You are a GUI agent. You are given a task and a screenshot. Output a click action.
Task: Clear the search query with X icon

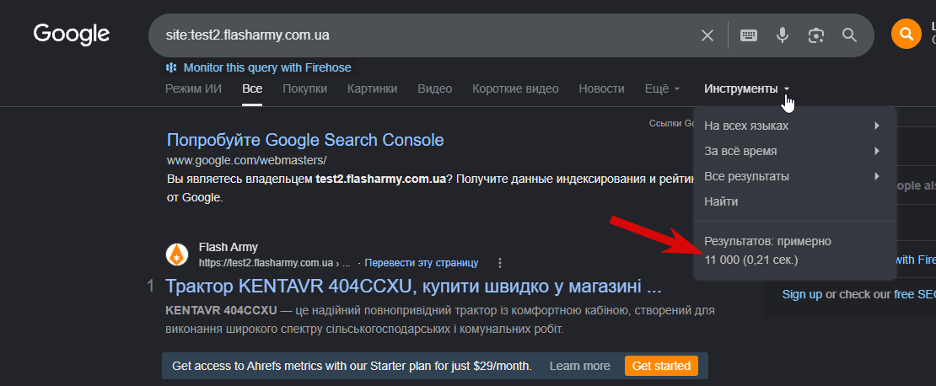(x=707, y=35)
